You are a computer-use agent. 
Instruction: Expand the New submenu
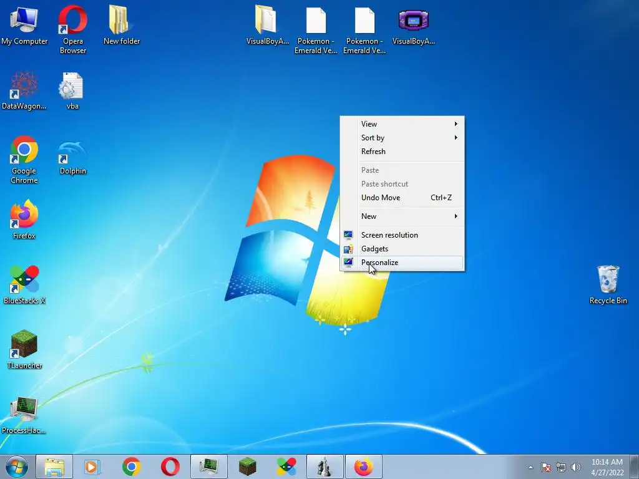click(x=402, y=216)
